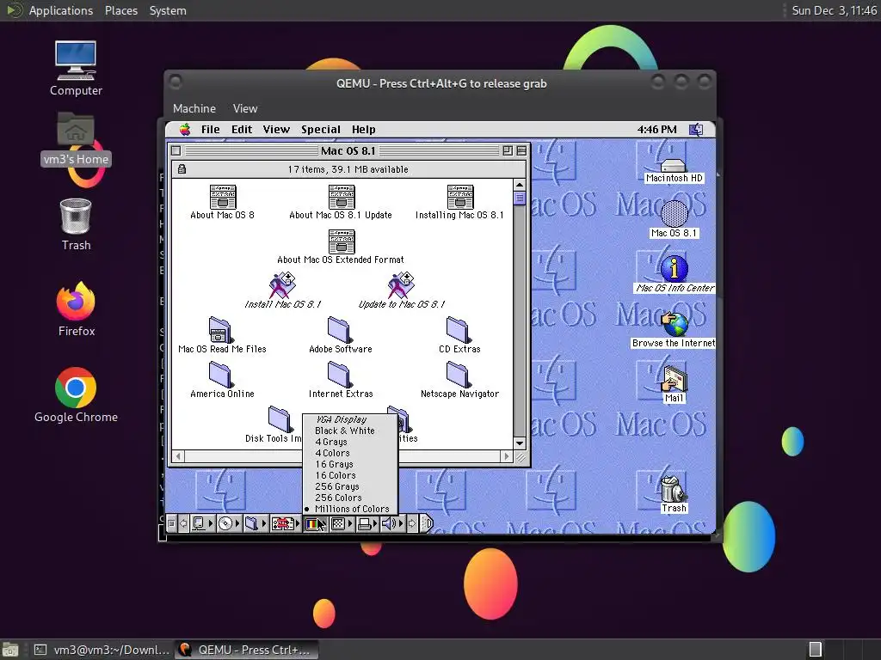Open the Applications menu in top panel

(61, 10)
